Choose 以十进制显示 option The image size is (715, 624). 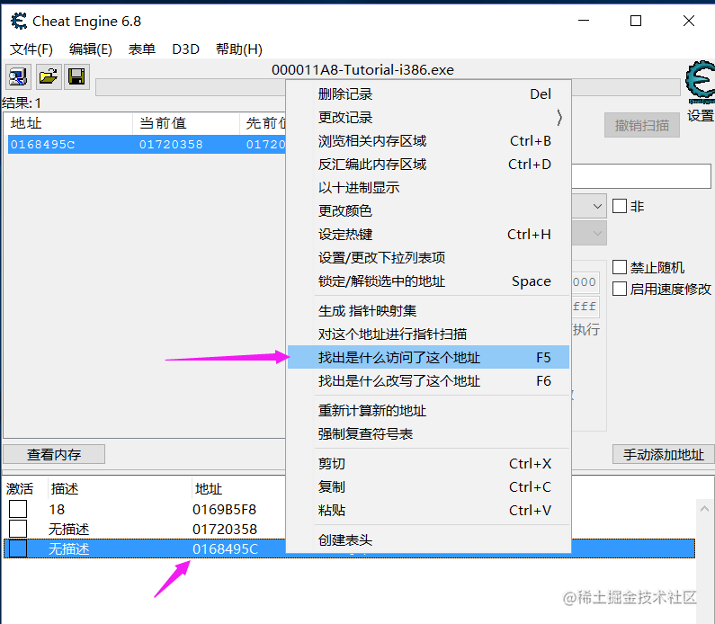[x=429, y=187]
